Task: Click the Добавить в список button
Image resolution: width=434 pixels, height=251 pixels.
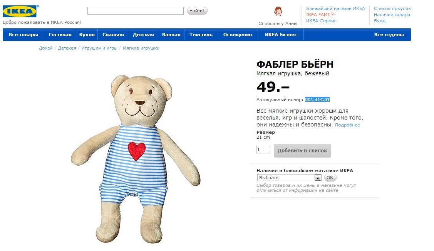Action: click(x=302, y=151)
